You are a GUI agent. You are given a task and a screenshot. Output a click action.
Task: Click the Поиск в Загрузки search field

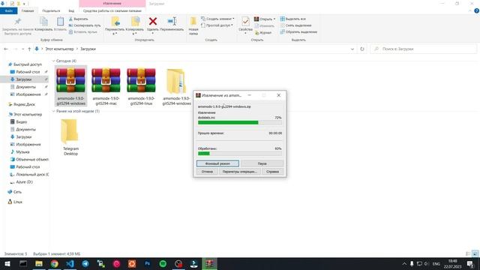[423, 49]
